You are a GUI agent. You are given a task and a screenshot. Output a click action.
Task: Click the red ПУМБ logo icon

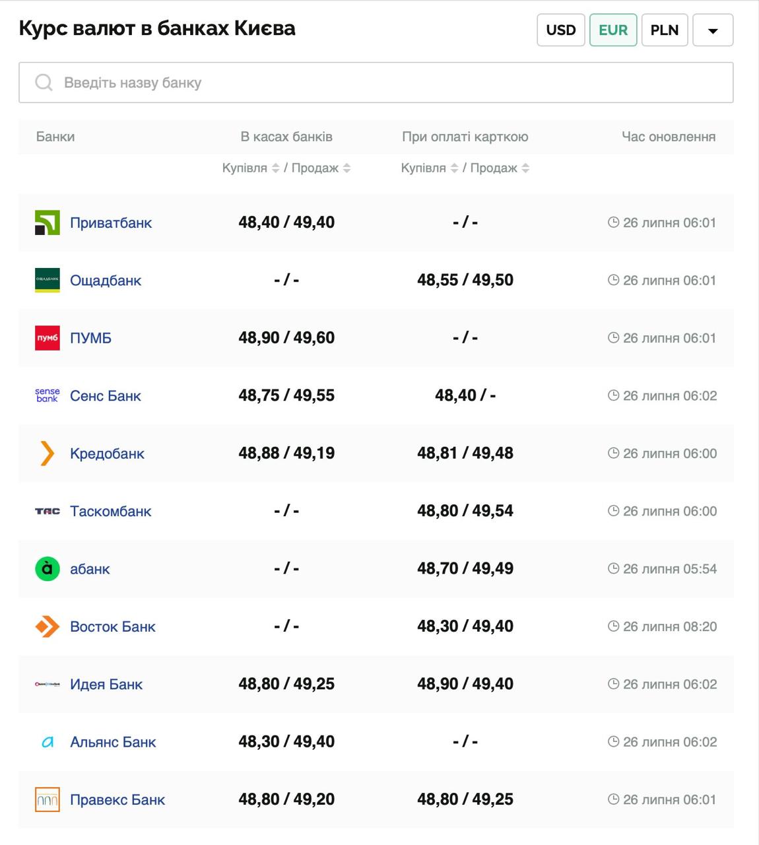(x=47, y=338)
